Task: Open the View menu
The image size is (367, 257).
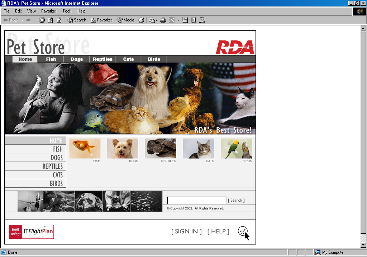Action: click(x=32, y=11)
